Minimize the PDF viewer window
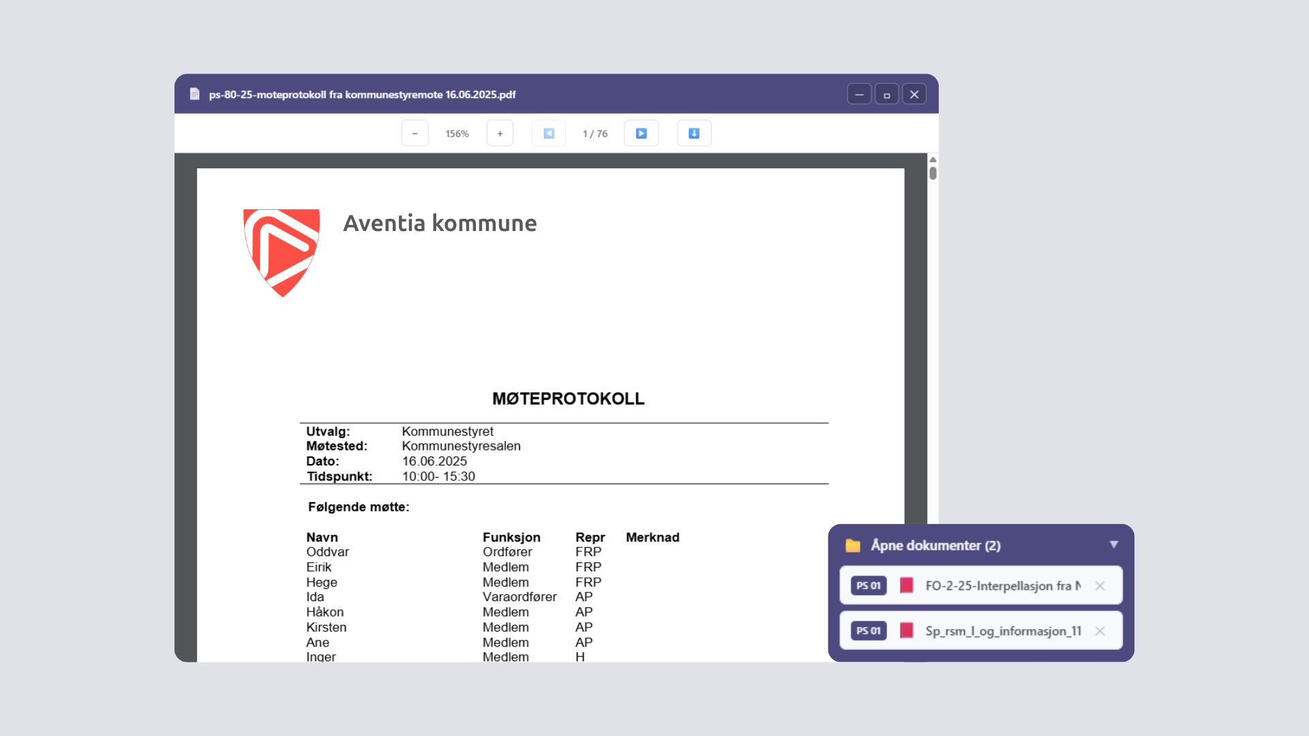Image resolution: width=1309 pixels, height=736 pixels. pos(859,94)
